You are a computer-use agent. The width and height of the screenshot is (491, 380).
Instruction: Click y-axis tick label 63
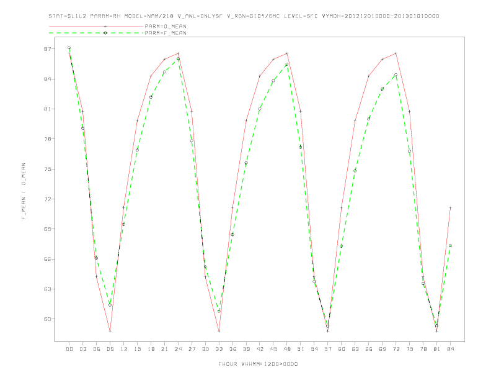[48, 289]
